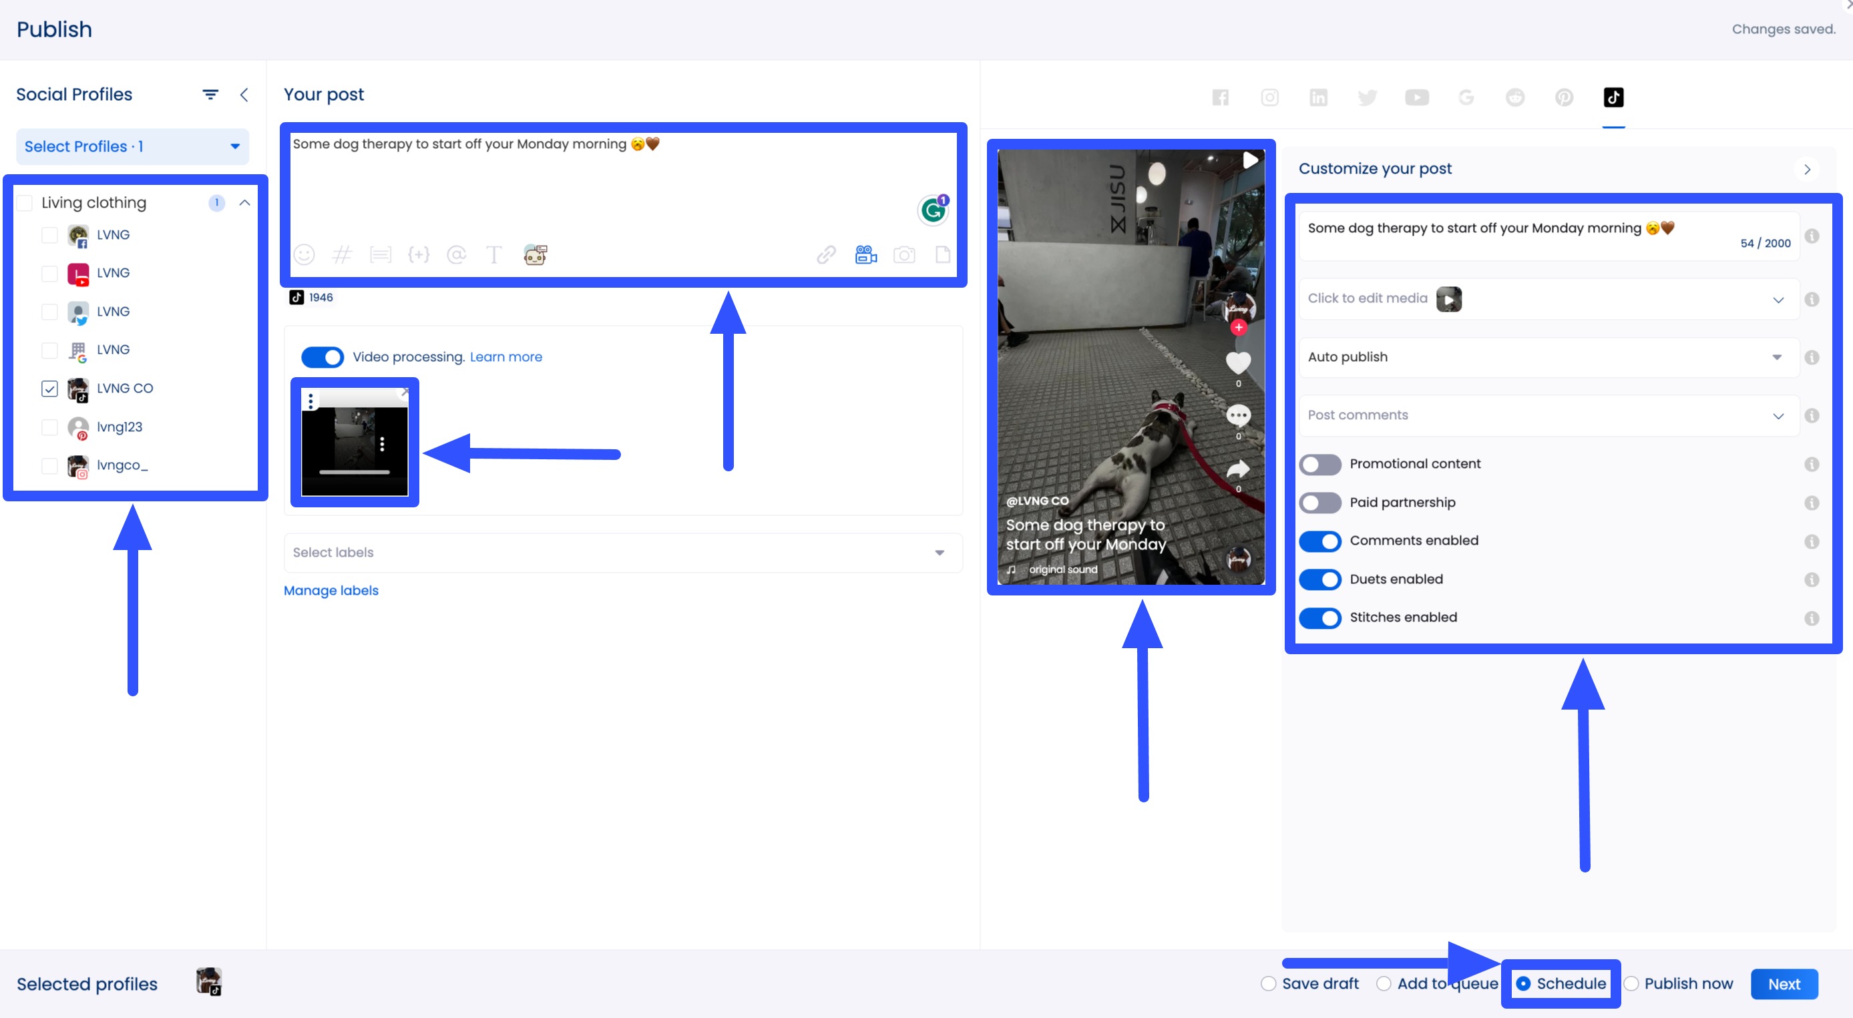Viewport: 1853px width, 1018px height.
Task: Toggle Promotional content switch
Action: point(1320,465)
